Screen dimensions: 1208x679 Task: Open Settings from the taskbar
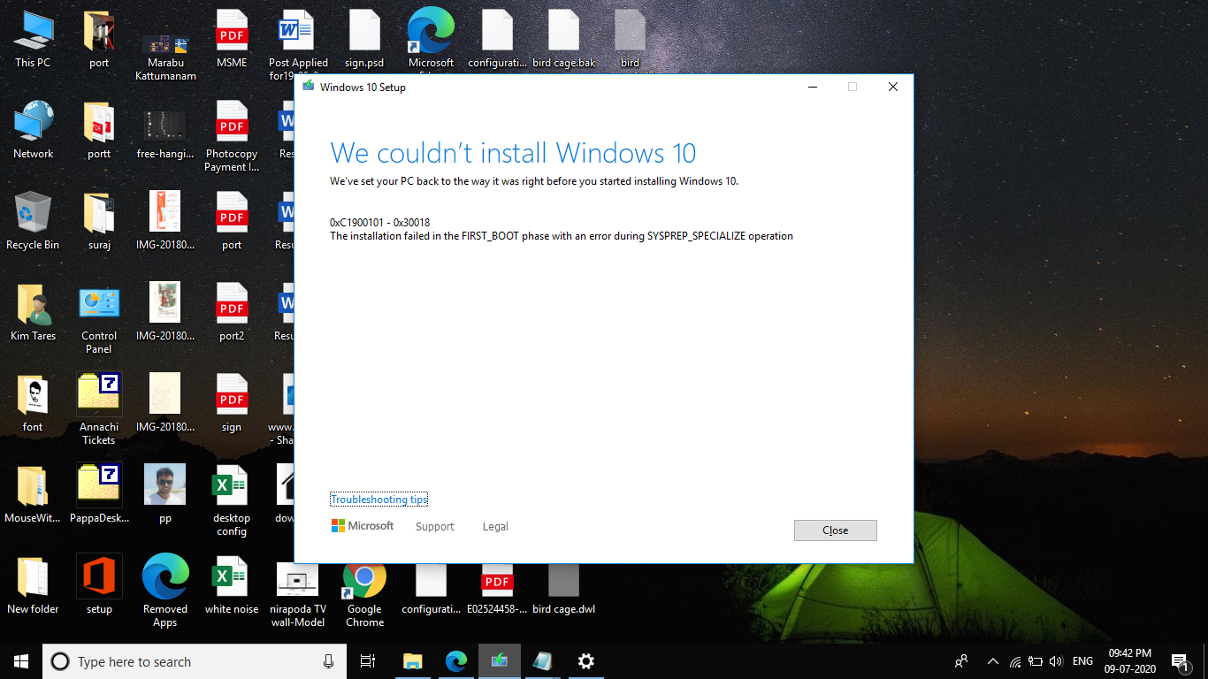point(585,660)
